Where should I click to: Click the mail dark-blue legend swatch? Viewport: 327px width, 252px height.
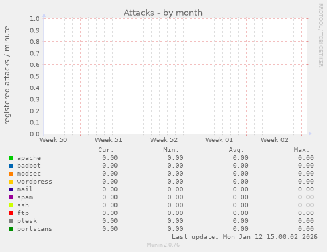pos(11,189)
